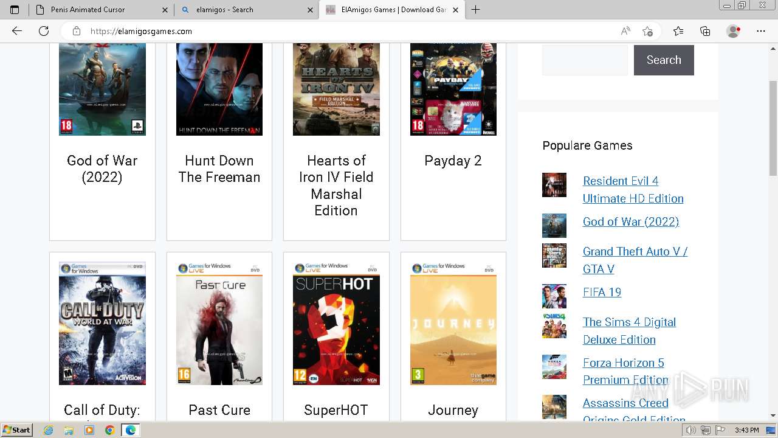Select the ElAmigos Games tab
The image size is (778, 438).
[392, 10]
